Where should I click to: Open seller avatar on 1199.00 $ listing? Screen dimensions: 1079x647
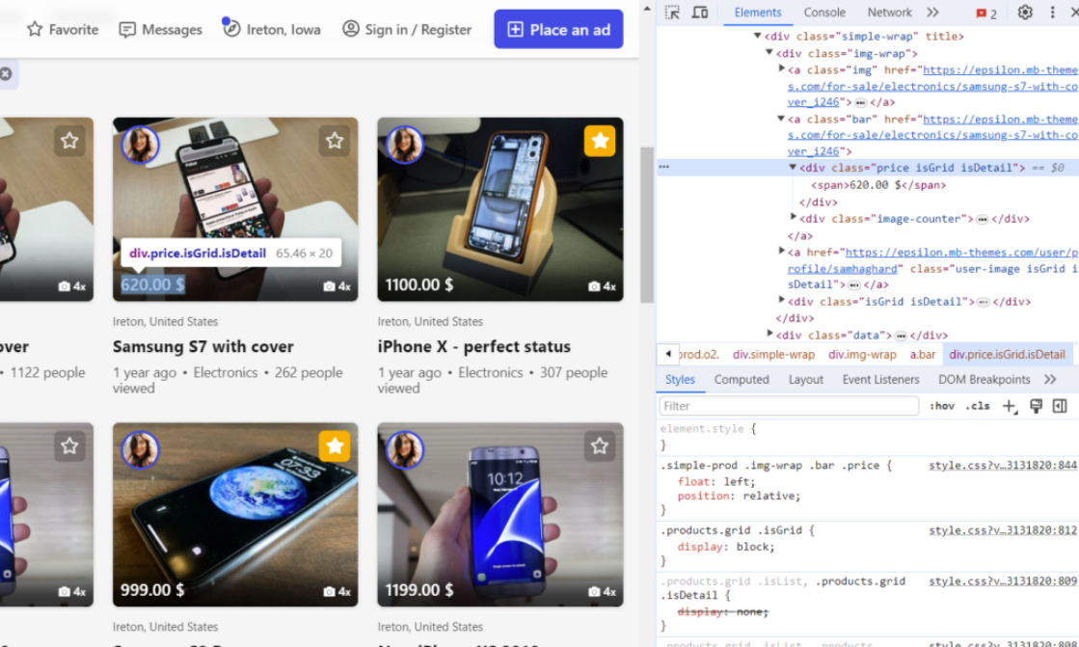click(405, 449)
